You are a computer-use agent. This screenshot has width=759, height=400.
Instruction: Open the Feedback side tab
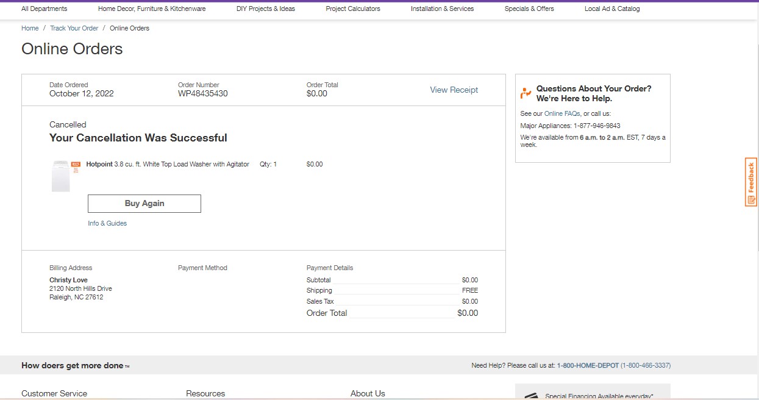coord(751,182)
